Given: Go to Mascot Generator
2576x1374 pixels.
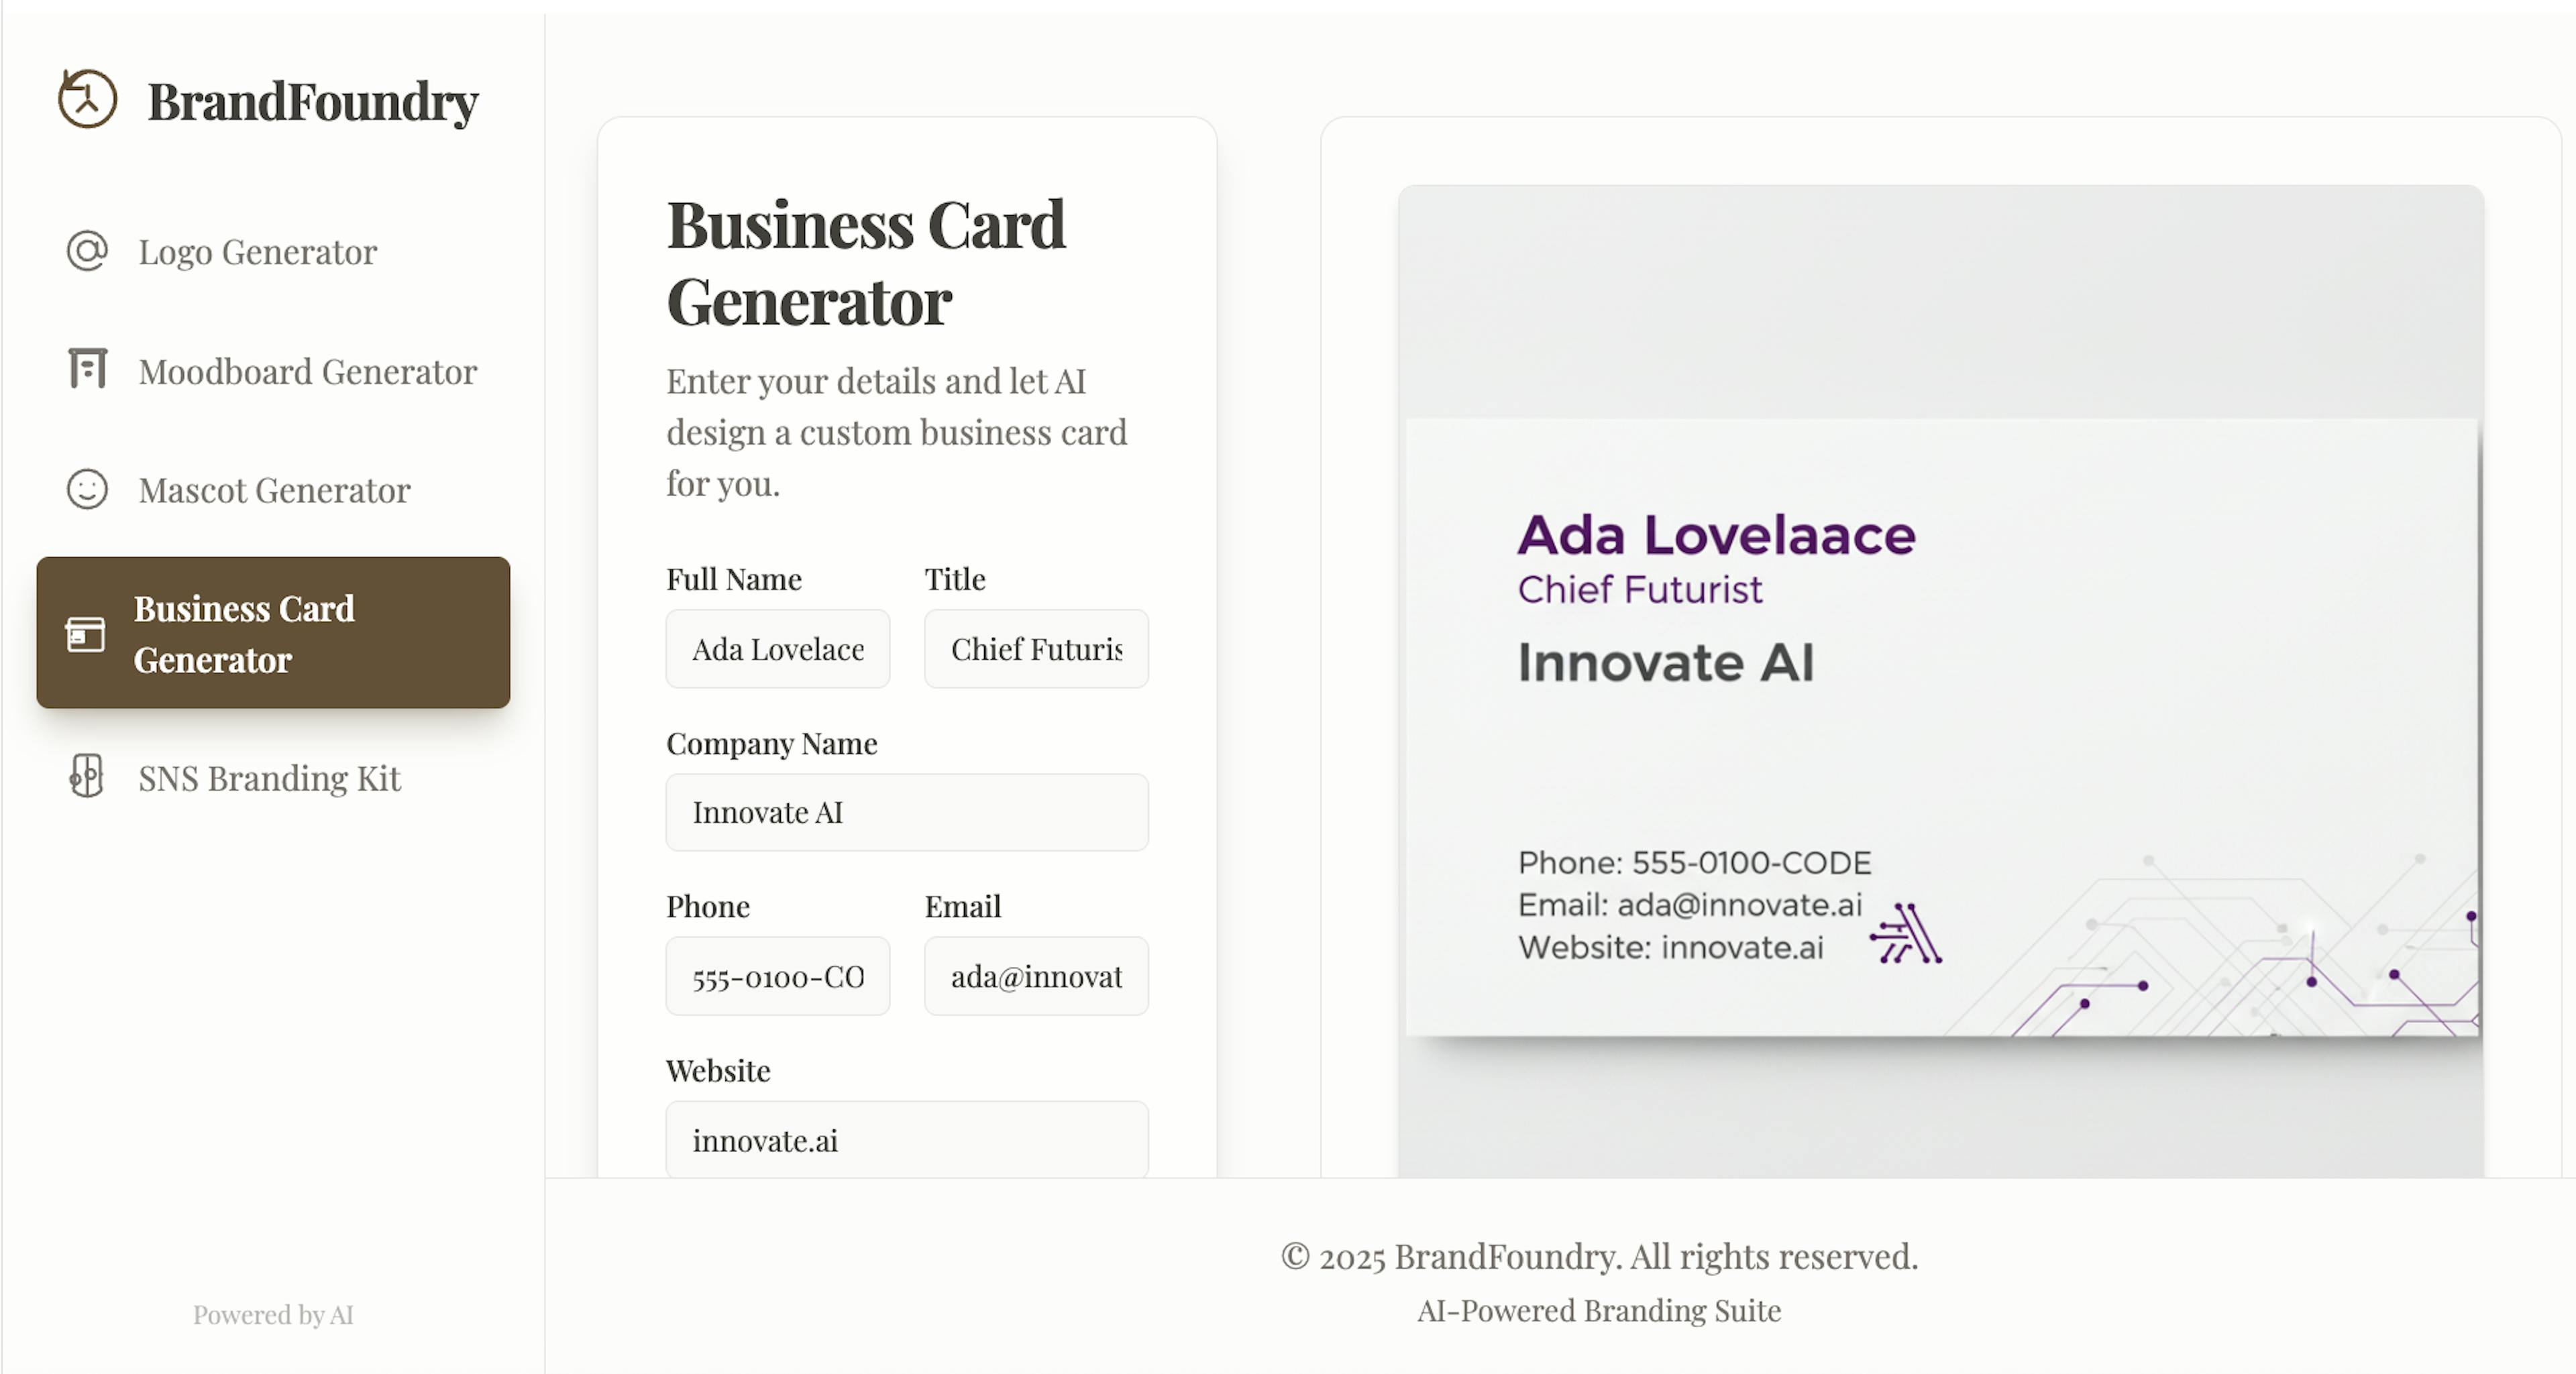Looking at the screenshot, I should [x=273, y=490].
